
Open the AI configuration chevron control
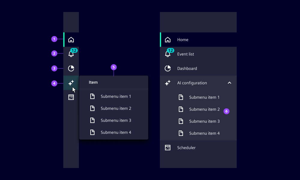[229, 83]
